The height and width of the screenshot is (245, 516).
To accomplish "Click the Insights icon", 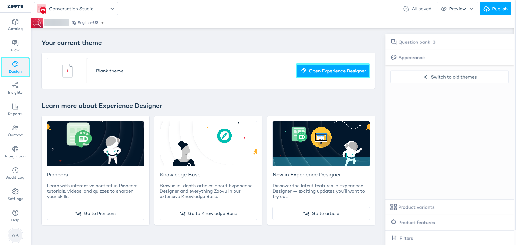I will point(15,88).
